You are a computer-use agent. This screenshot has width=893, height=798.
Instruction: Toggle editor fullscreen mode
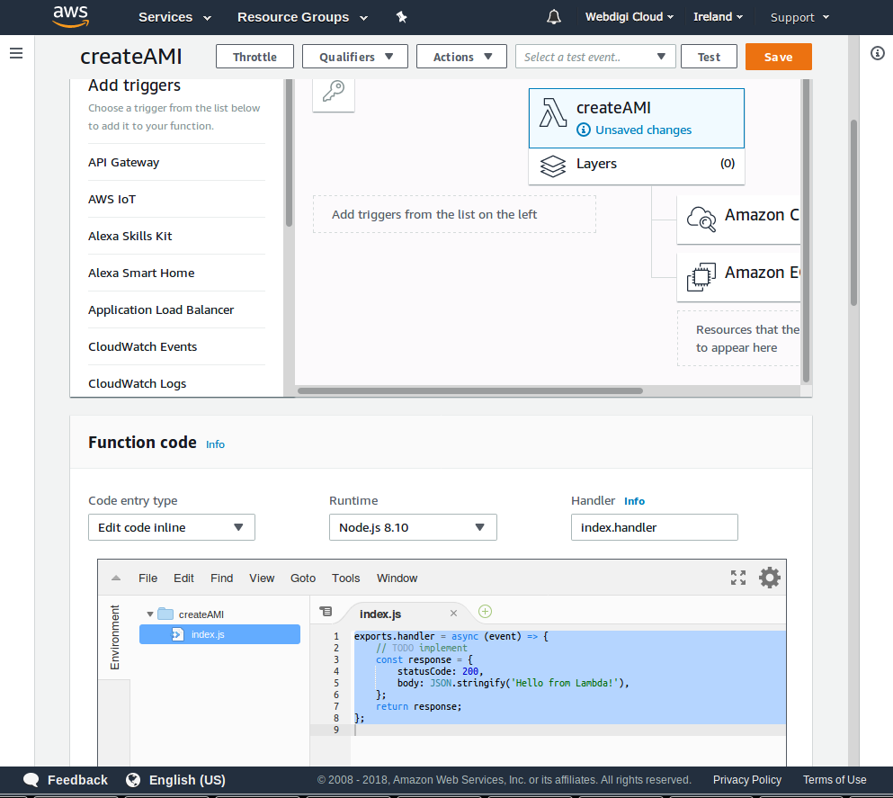pos(738,578)
